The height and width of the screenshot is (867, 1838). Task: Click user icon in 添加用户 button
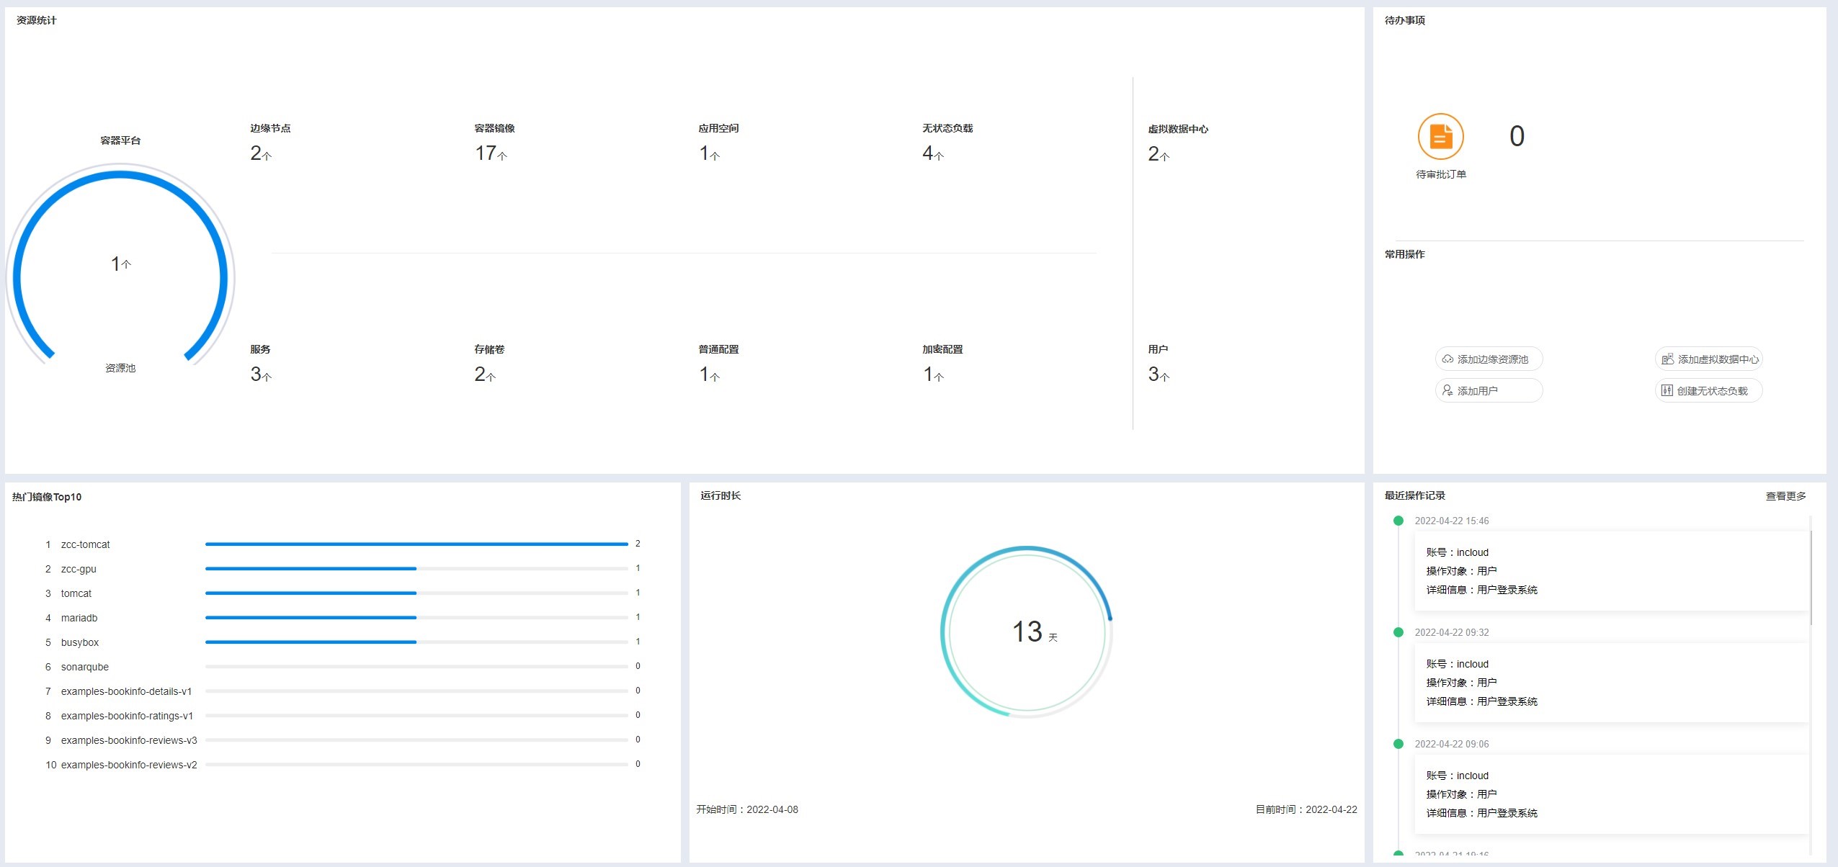1447,390
